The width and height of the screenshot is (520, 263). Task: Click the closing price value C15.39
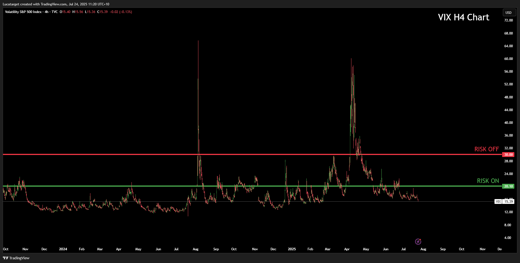tap(103, 12)
